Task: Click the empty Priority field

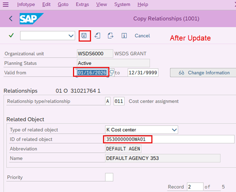Action: 109,177
